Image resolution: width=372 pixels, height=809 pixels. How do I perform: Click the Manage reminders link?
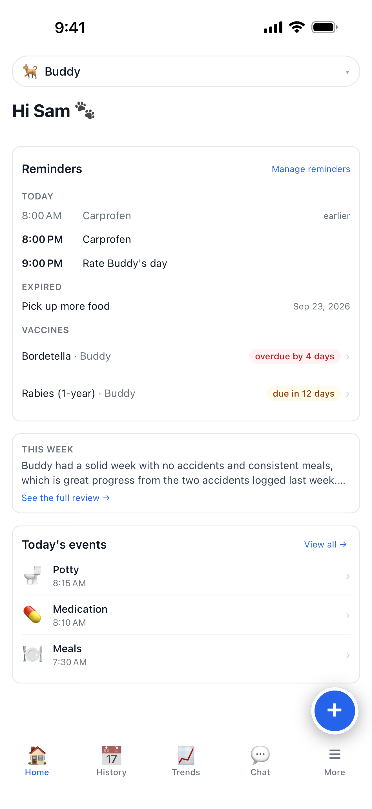(x=311, y=169)
